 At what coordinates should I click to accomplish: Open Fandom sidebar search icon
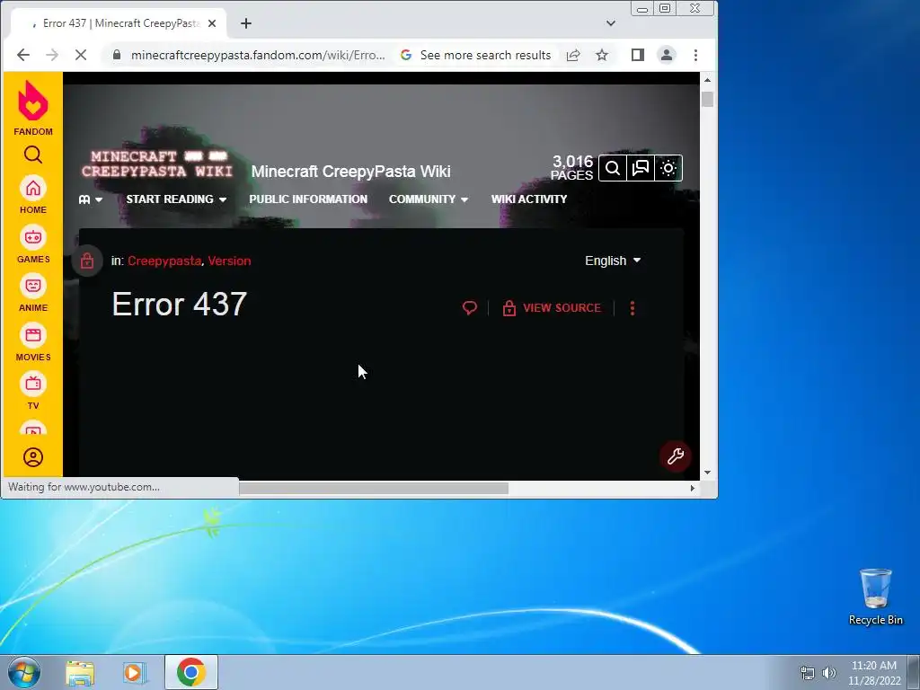(33, 155)
